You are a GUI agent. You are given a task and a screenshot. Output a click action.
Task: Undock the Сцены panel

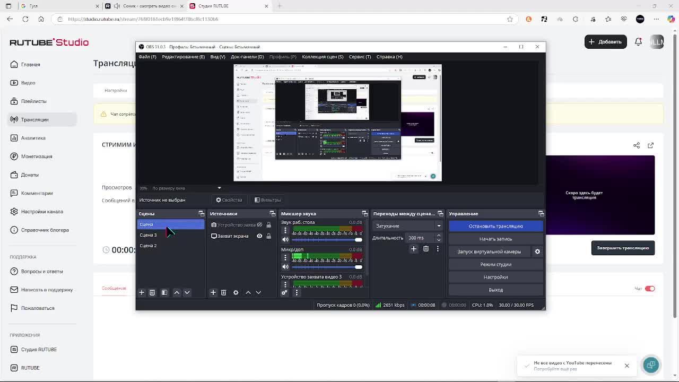click(x=202, y=213)
